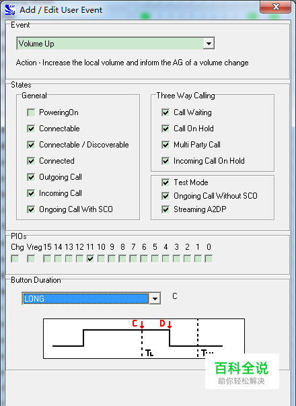Viewport: 296px width, 406px height.
Task: Enable the PIO 9 checkbox
Action: click(x=112, y=259)
